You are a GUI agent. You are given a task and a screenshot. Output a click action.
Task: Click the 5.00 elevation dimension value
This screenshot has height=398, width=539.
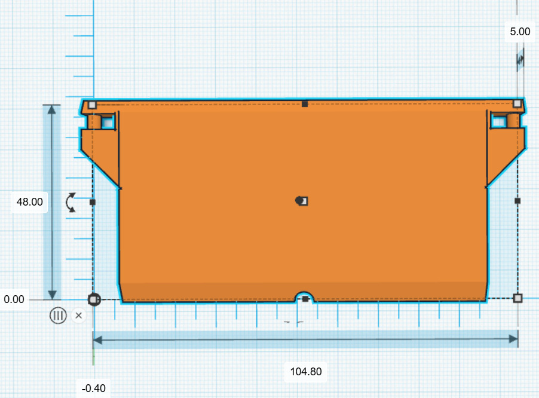pyautogui.click(x=520, y=32)
